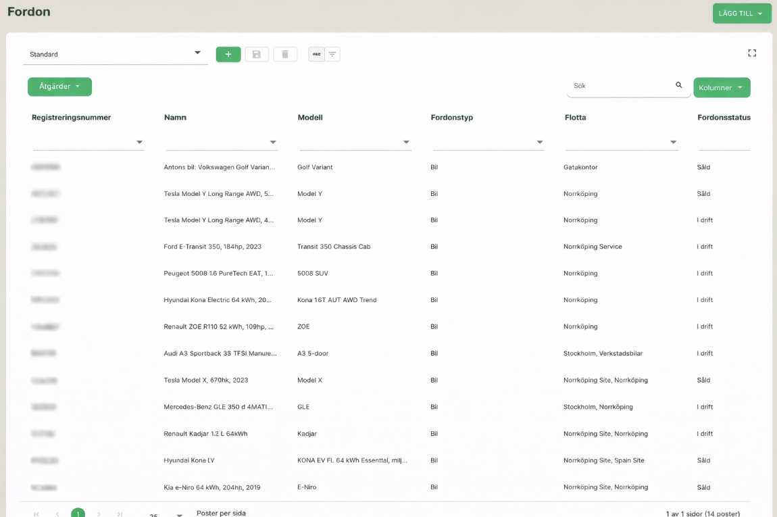Jump to the last page arrow
777x517 pixels.
120,514
